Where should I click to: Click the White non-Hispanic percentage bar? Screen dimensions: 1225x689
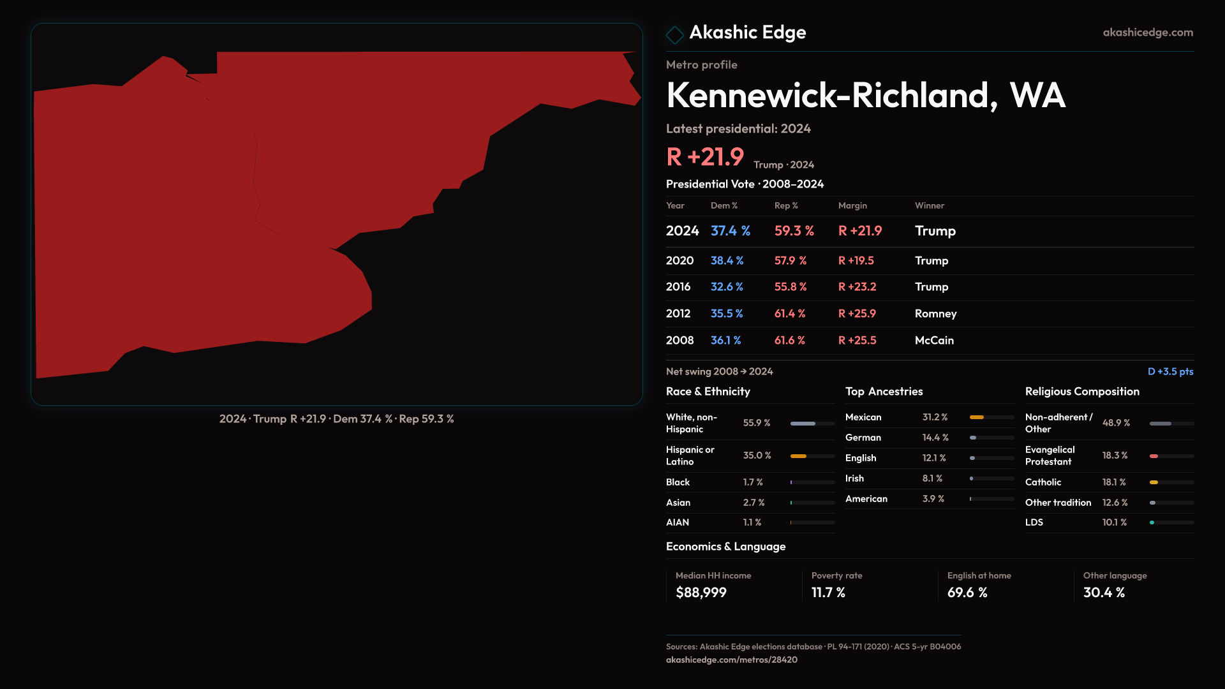803,424
